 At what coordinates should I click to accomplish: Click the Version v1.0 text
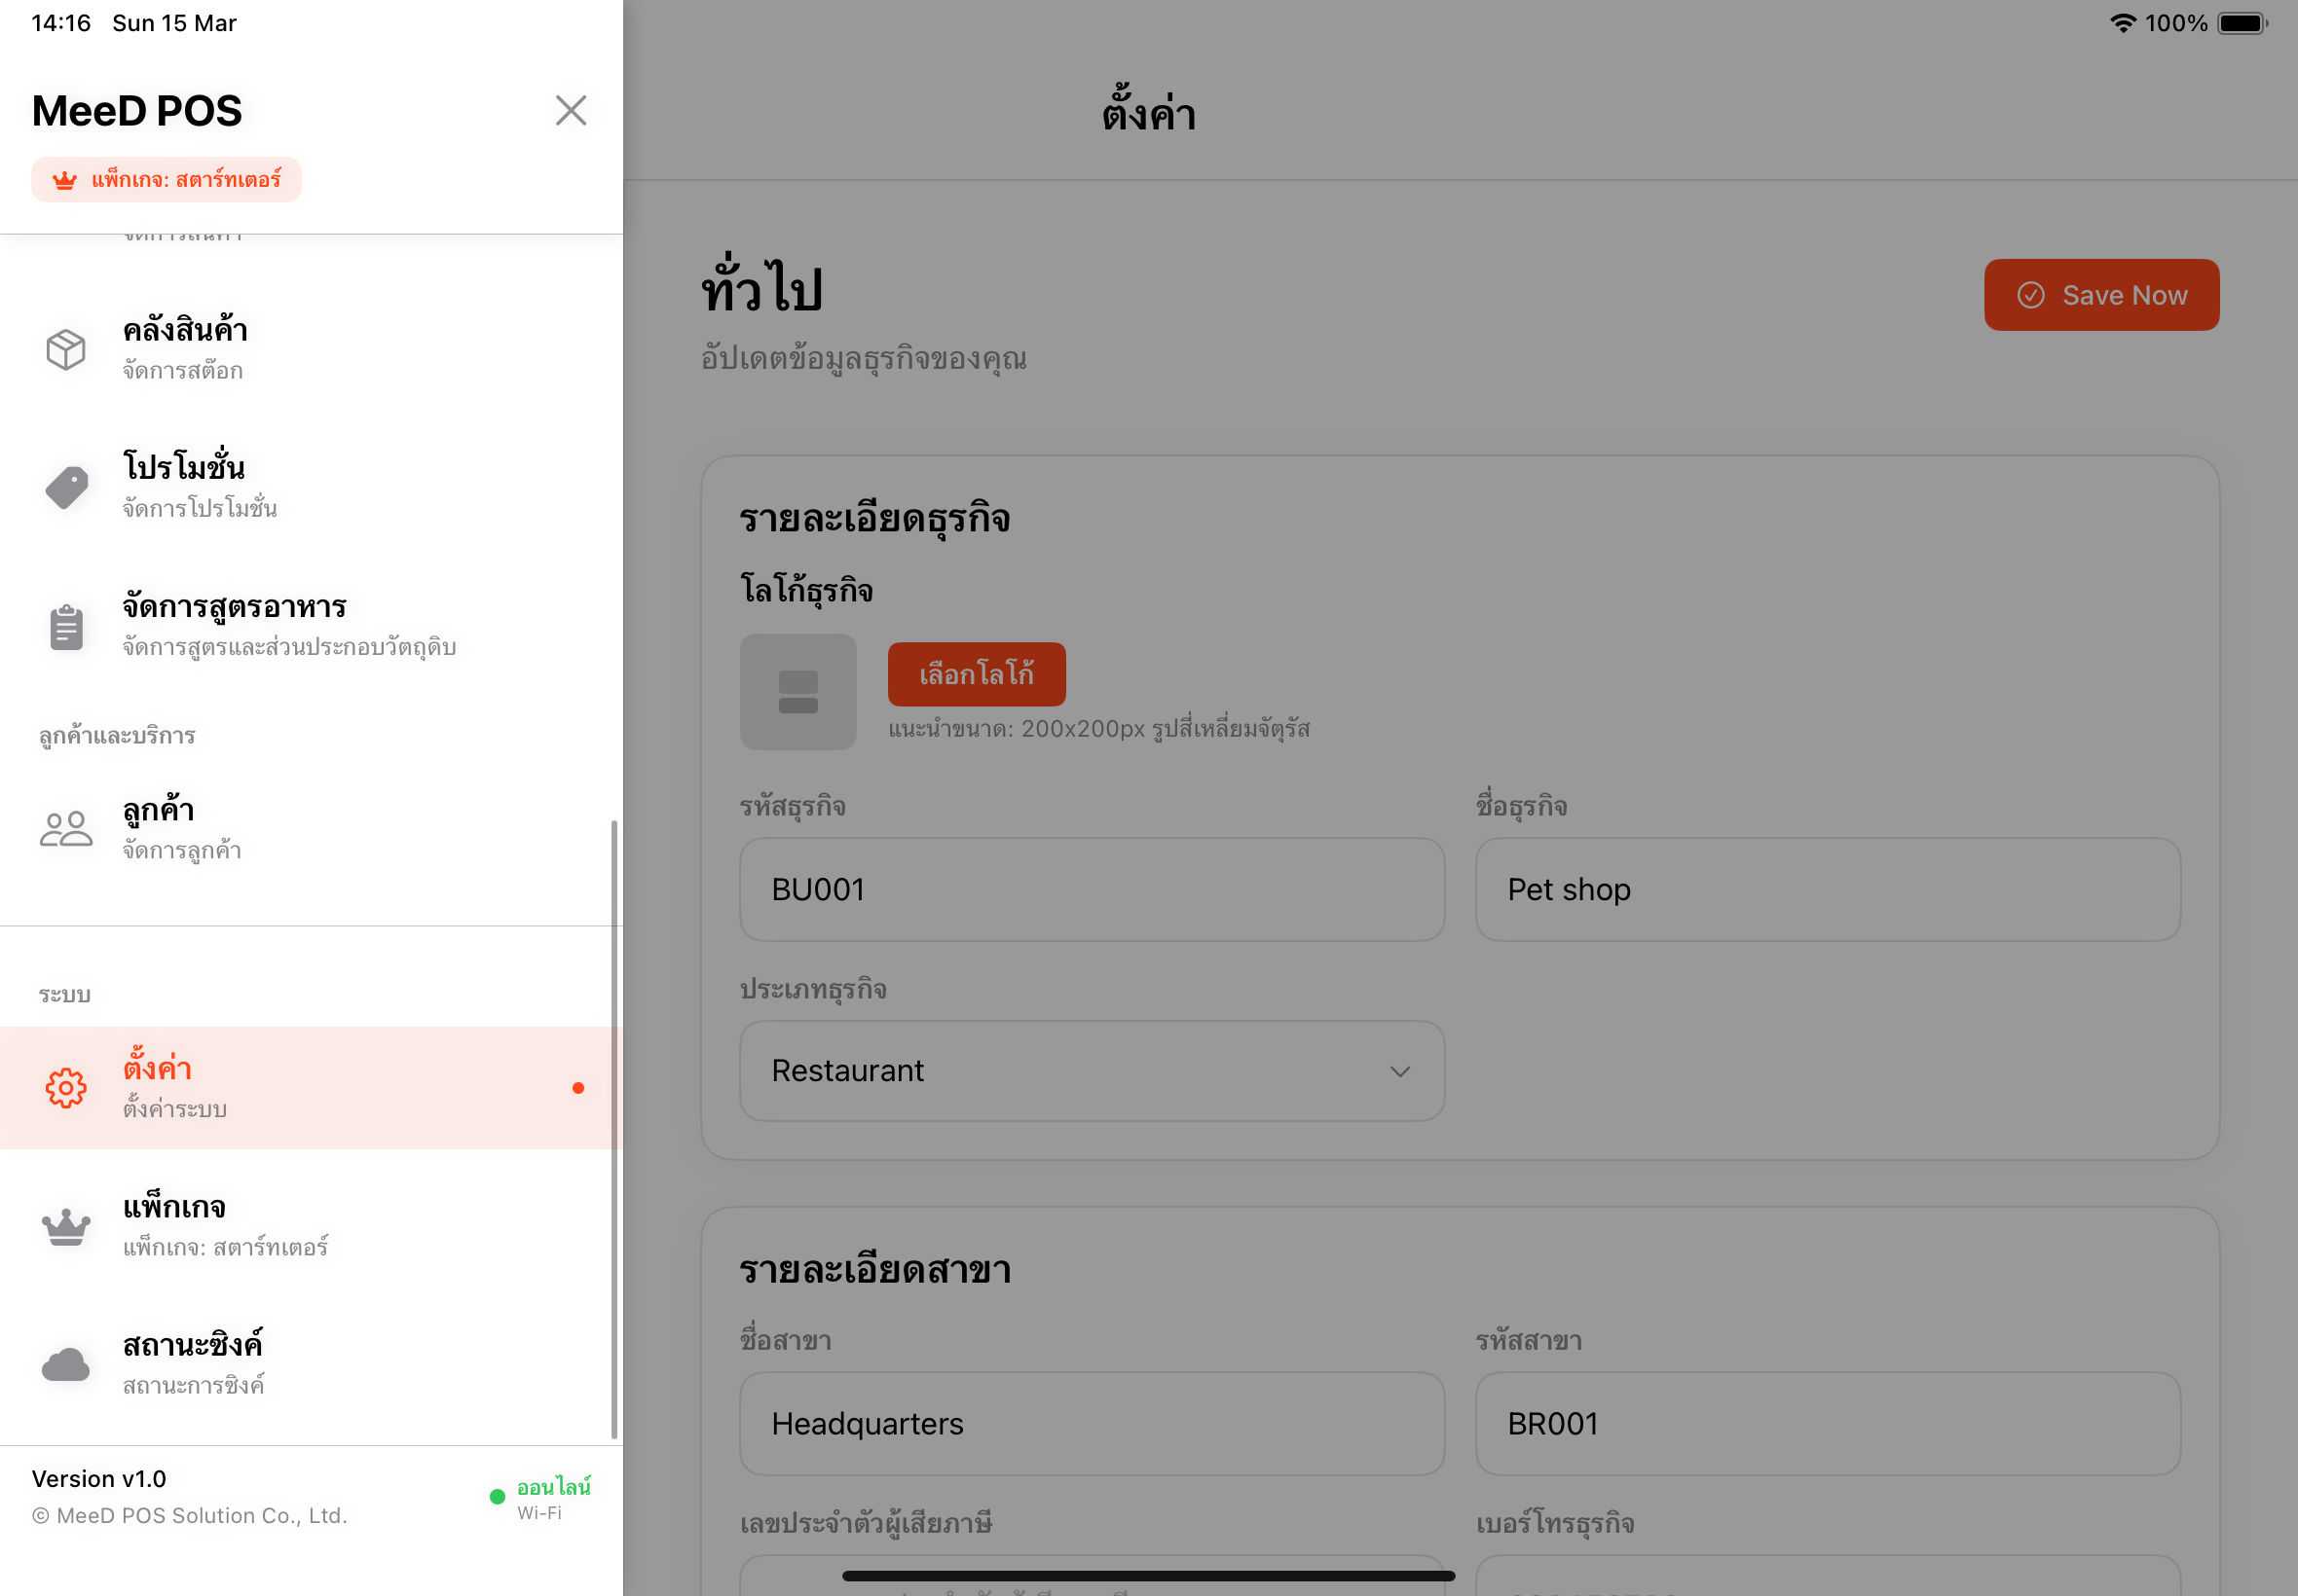pyautogui.click(x=98, y=1478)
